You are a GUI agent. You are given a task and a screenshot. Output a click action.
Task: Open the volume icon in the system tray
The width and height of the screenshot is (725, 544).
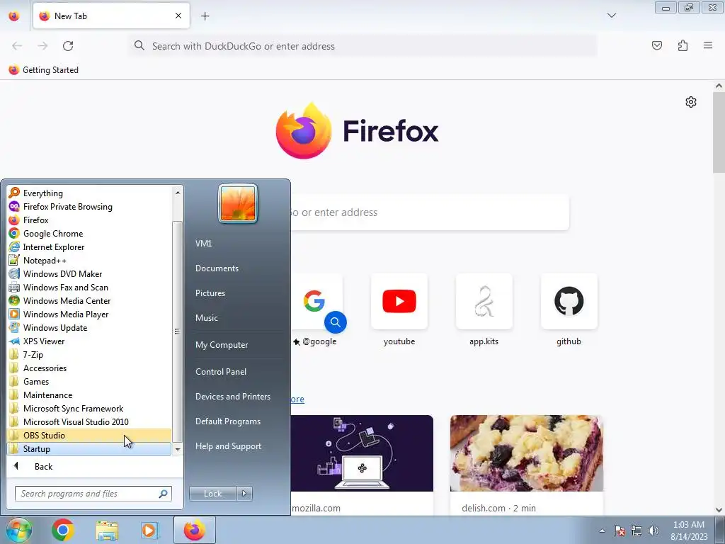(653, 531)
